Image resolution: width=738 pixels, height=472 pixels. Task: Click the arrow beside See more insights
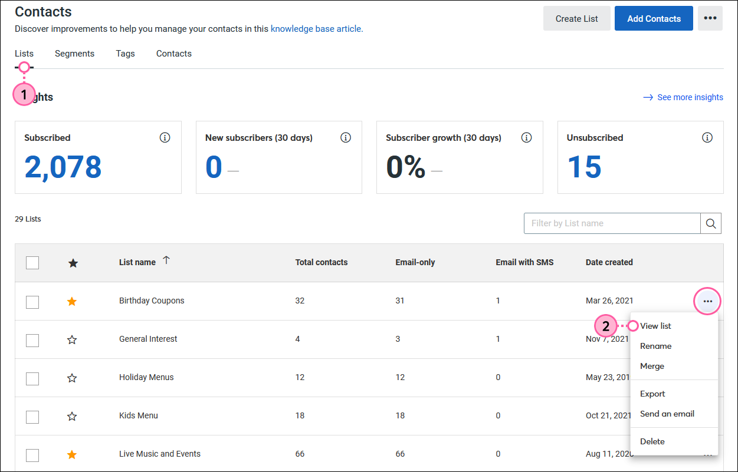coord(648,98)
